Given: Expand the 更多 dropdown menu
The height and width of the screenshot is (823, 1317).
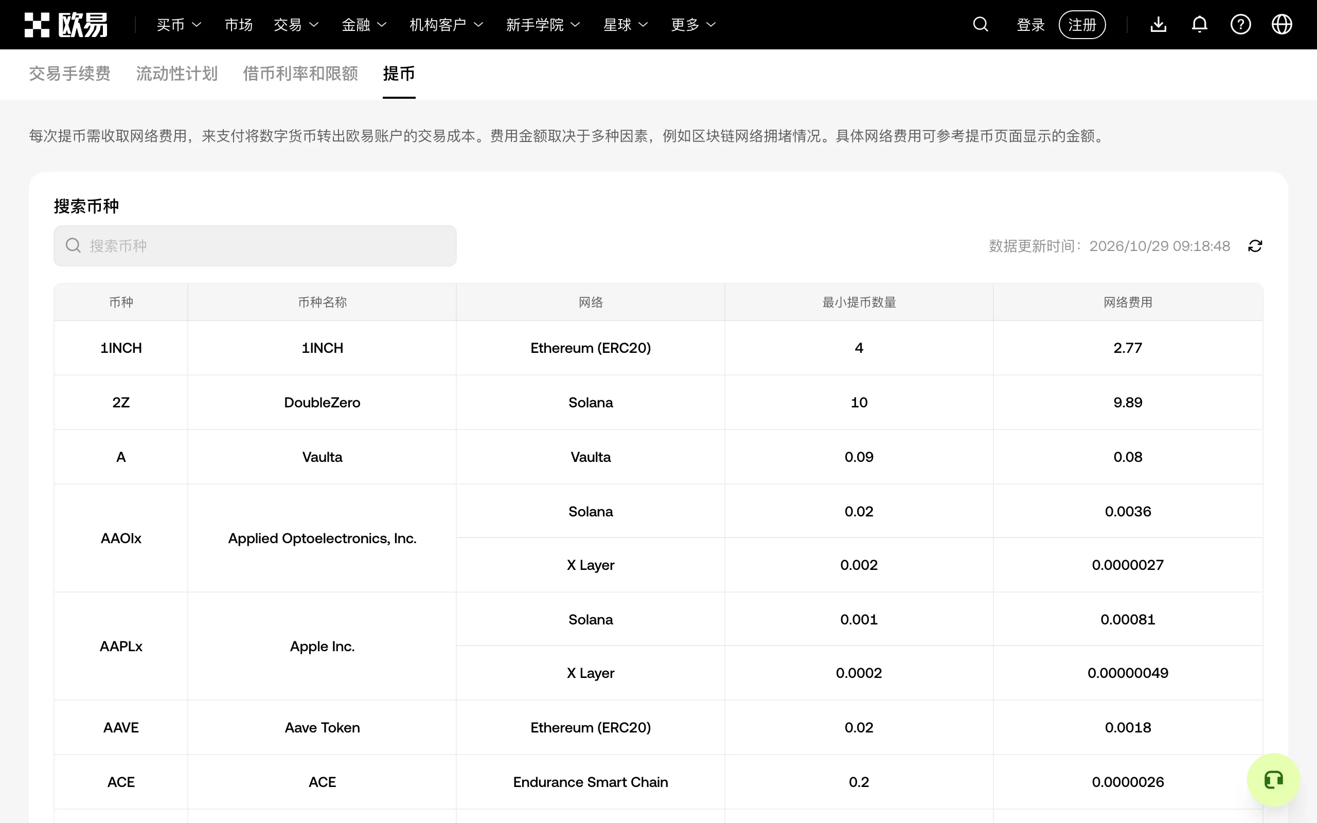Looking at the screenshot, I should (x=693, y=25).
